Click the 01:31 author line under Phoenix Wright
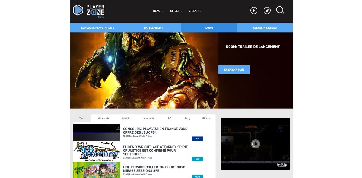The image size is (362, 178). point(138,158)
